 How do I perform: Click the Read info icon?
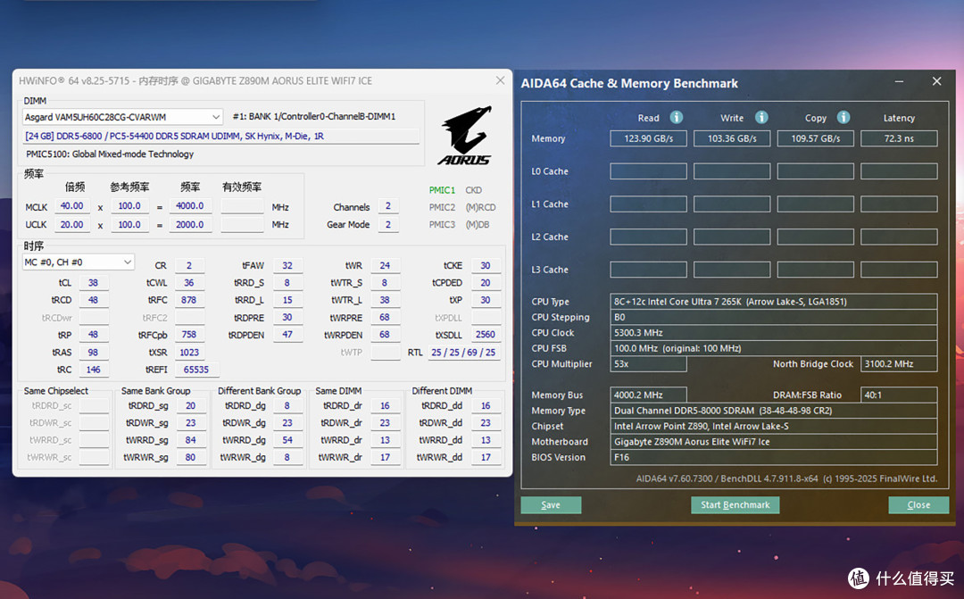coord(677,117)
